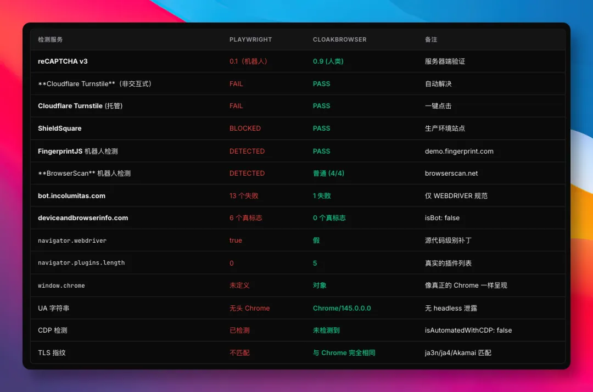Image resolution: width=593 pixels, height=392 pixels.
Task: Click the 备注 column header
Action: pyautogui.click(x=431, y=40)
